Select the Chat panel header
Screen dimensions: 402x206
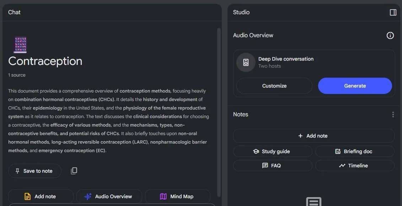[x=15, y=12]
